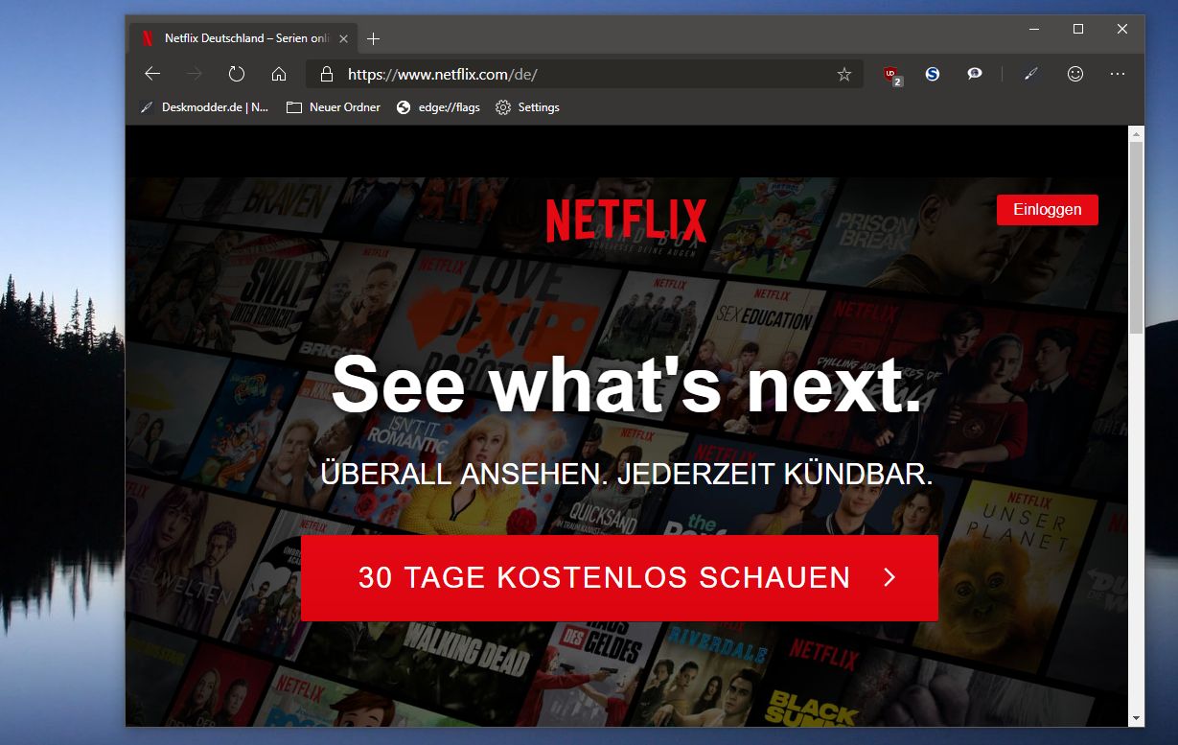Open the Deskmodder.de bookmark
The height and width of the screenshot is (745, 1178).
[x=204, y=107]
